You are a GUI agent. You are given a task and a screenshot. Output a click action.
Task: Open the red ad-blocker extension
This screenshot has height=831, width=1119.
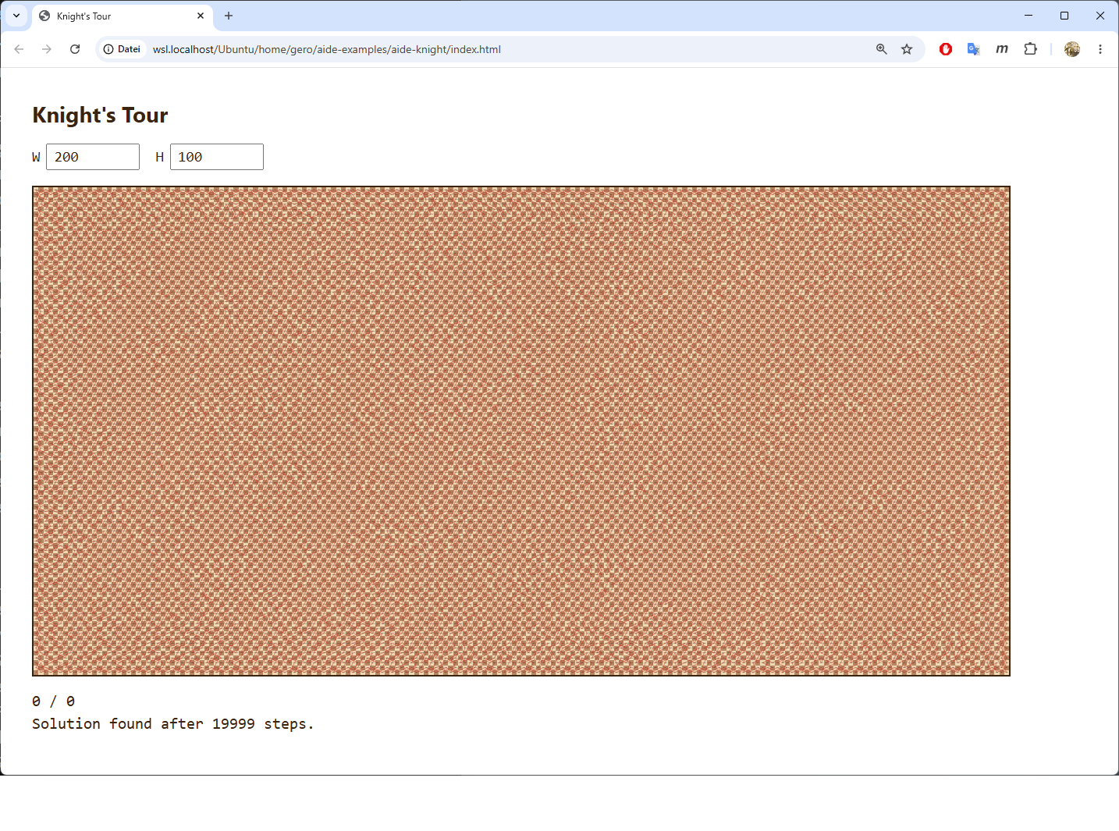946,49
